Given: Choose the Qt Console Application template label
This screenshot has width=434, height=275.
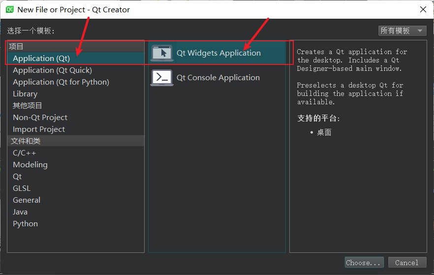Looking at the screenshot, I should pyautogui.click(x=218, y=77).
